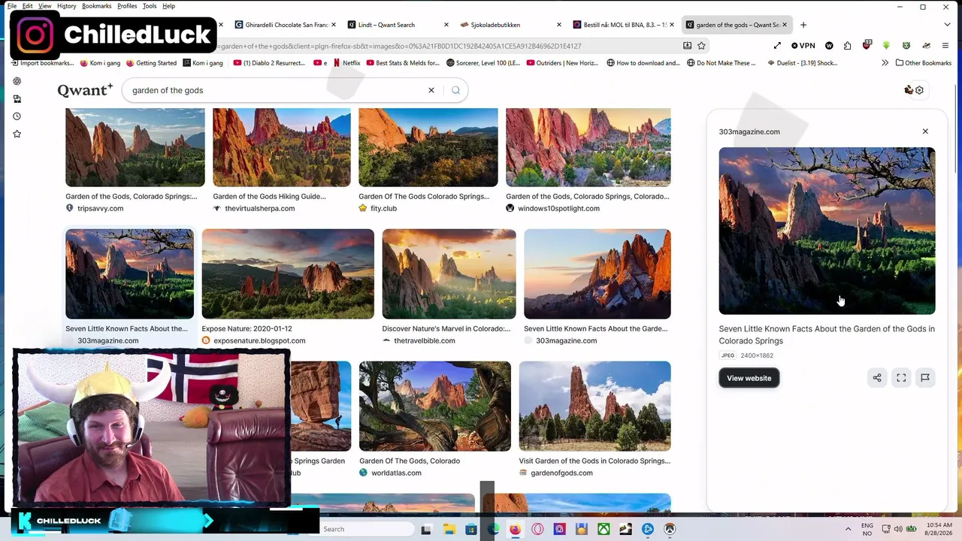Viewport: 962px width, 541px height.
Task: Click the Qwant logo
Action: (85, 90)
